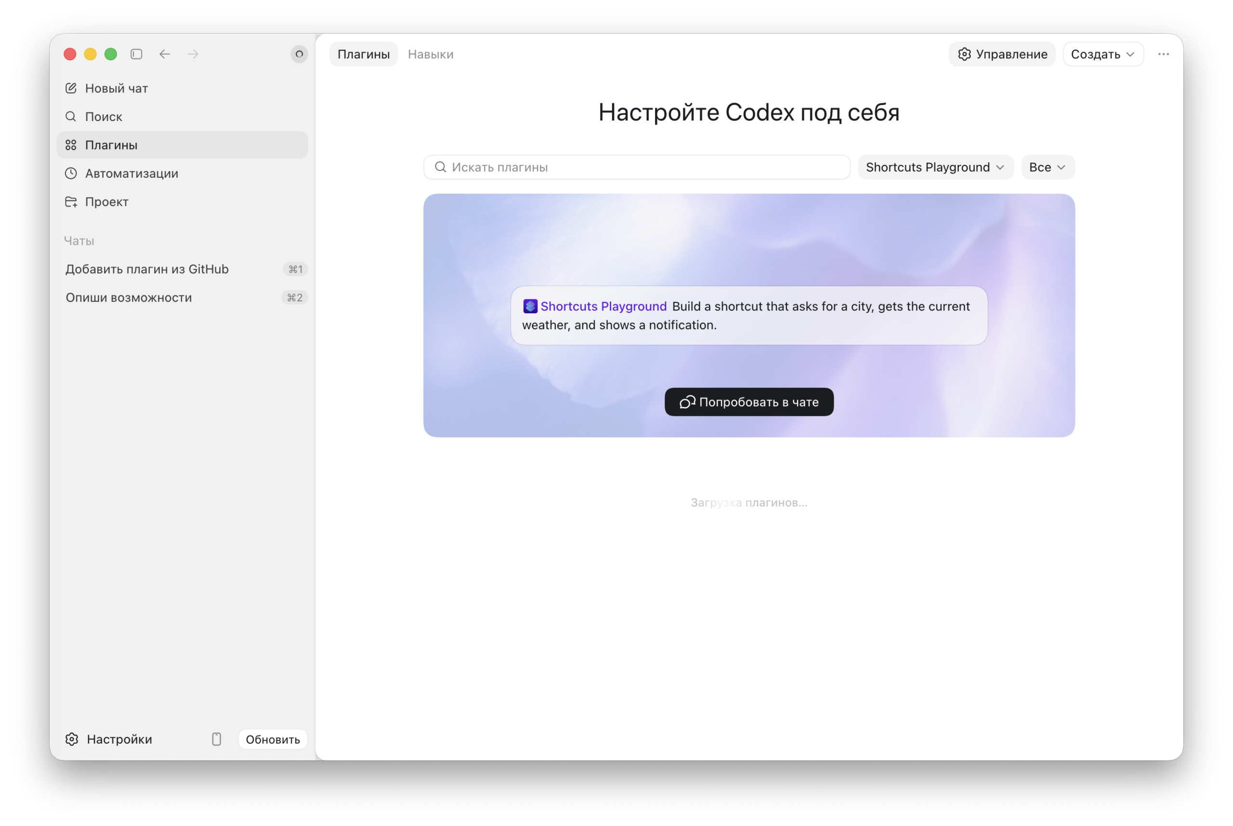Select Плагины in the sidebar

[x=182, y=145]
